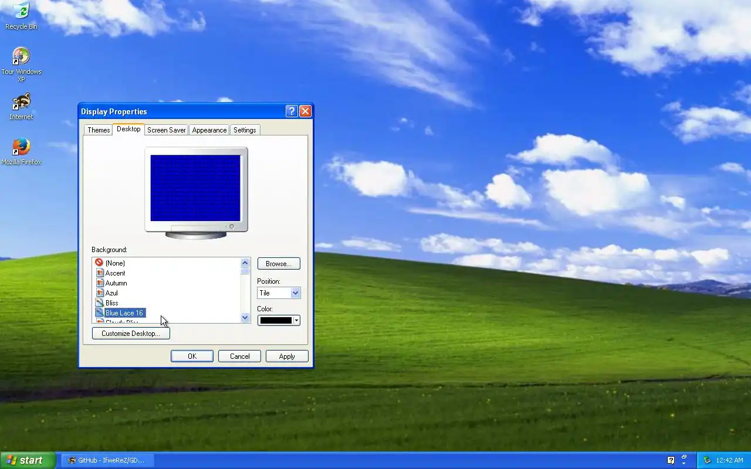751x469 pixels.
Task: Click the Apply button
Action: point(287,356)
